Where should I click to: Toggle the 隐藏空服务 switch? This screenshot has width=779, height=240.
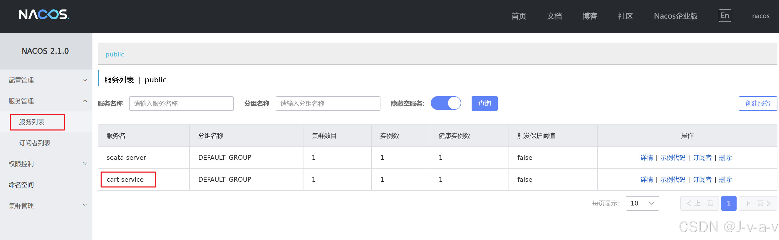pyautogui.click(x=446, y=103)
